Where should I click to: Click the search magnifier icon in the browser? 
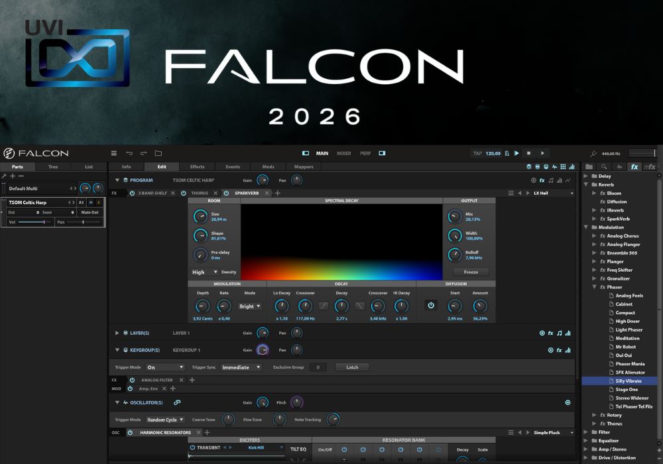[603, 166]
